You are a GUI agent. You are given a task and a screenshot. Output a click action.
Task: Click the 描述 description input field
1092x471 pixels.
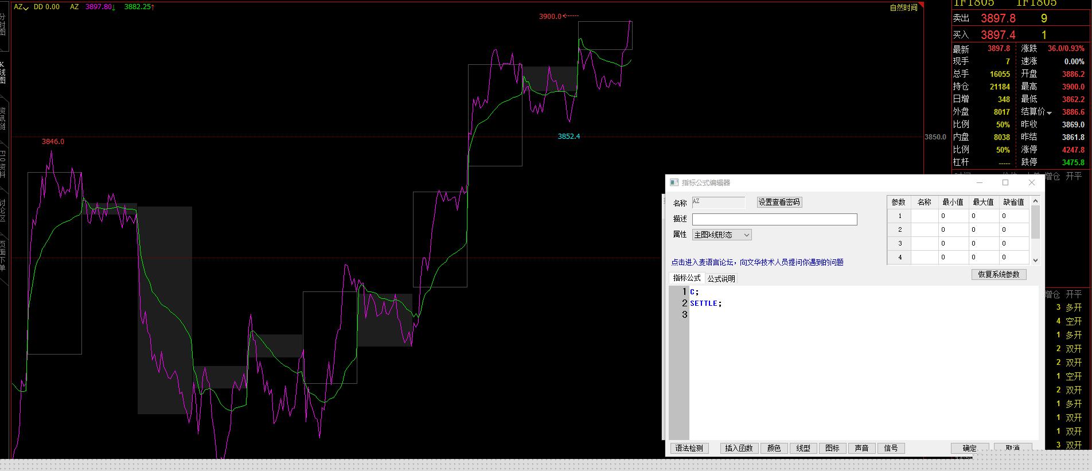point(774,219)
